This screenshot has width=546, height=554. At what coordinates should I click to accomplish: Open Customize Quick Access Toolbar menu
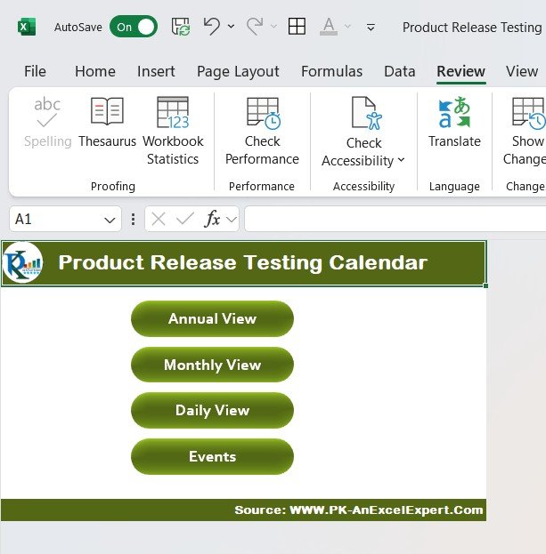(371, 28)
